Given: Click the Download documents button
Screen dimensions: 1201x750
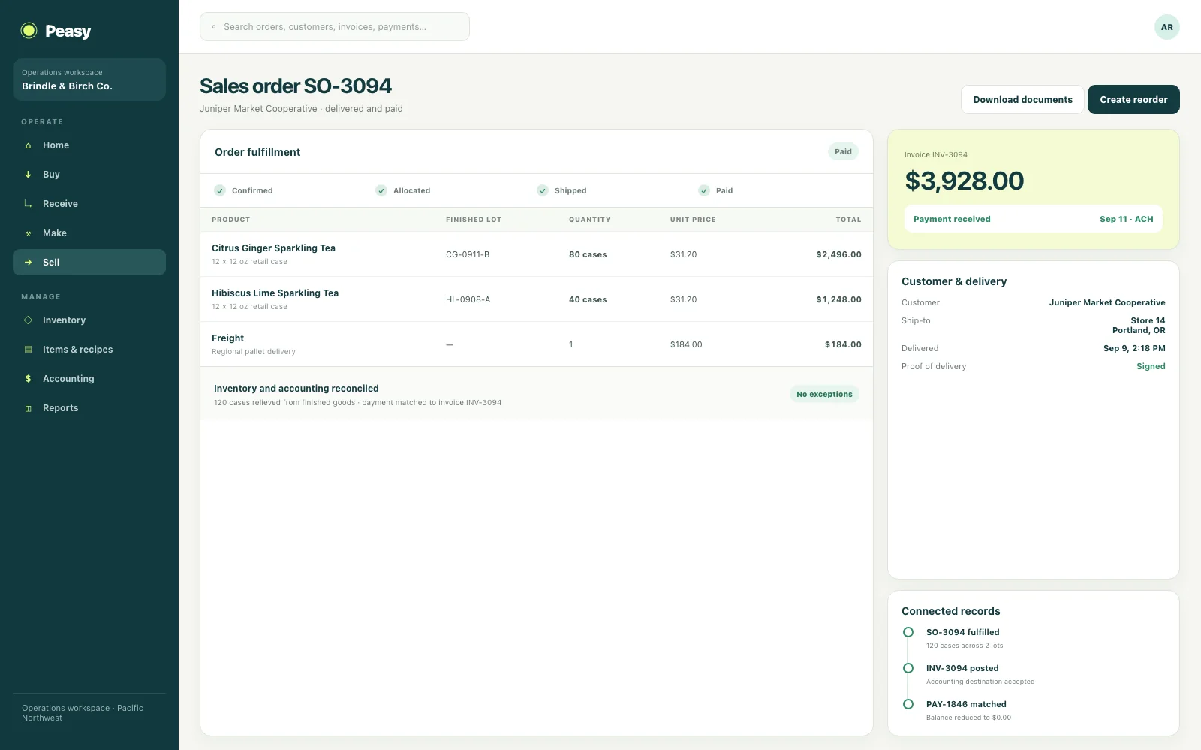Looking at the screenshot, I should click(1022, 99).
